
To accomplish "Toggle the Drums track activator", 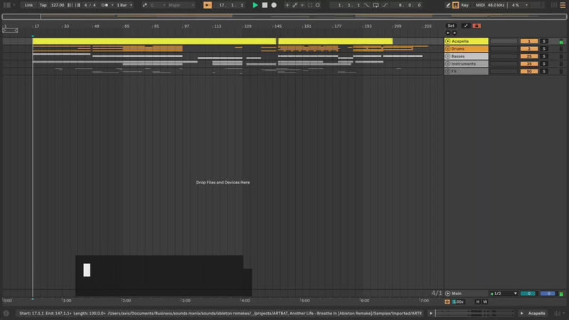I will (528, 49).
